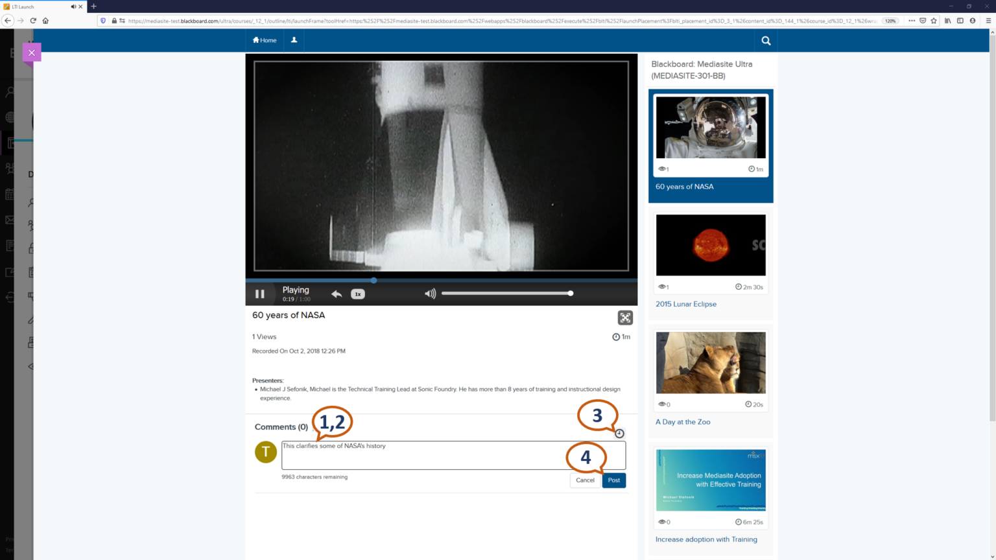The image size is (996, 560).
Task: Cancel the comment
Action: 585,480
